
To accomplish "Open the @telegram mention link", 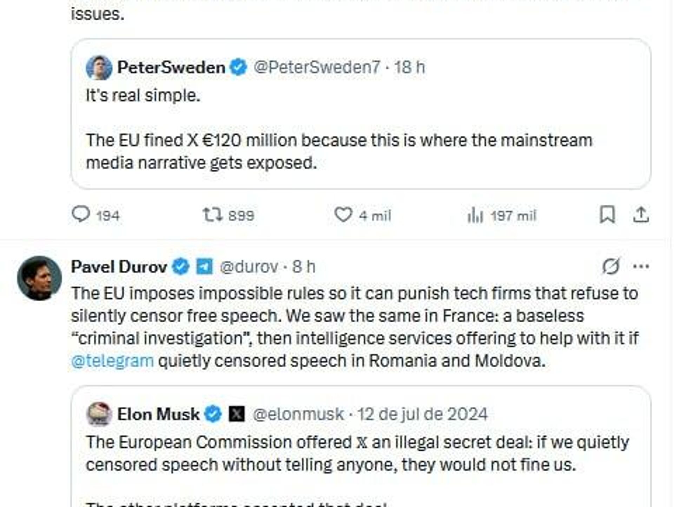I will (112, 361).
